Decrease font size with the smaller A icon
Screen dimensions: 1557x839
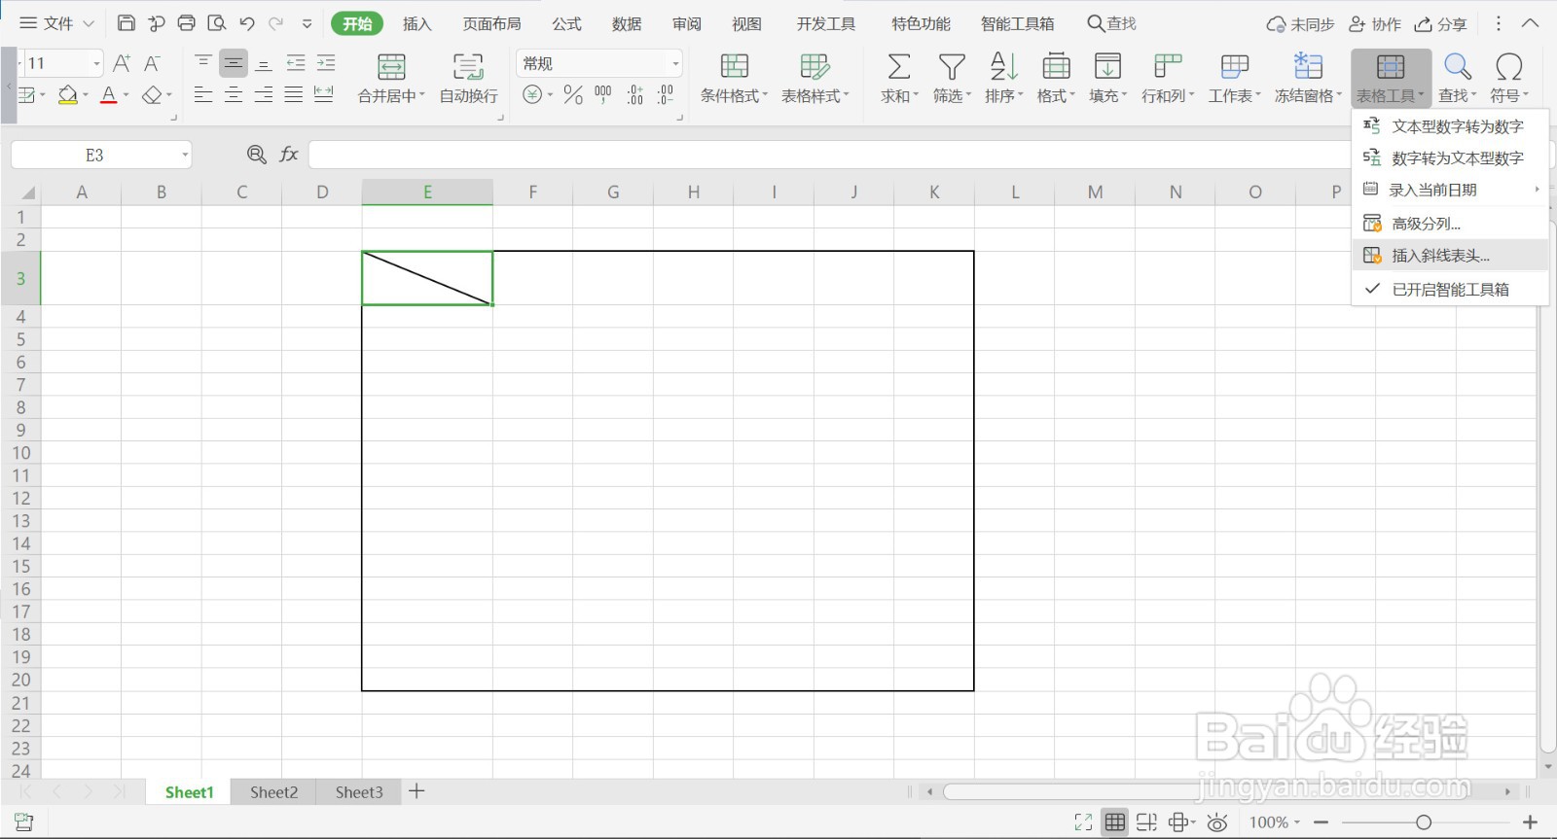[x=152, y=63]
